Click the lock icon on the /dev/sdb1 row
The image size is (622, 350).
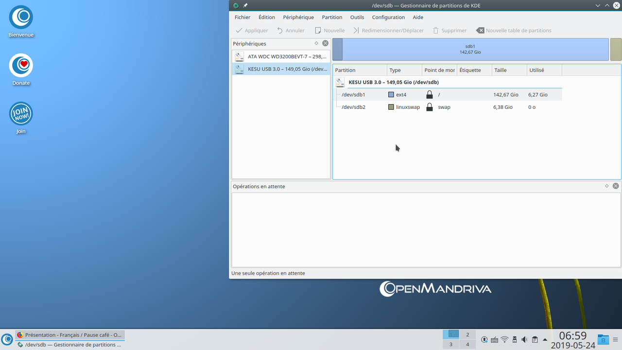(430, 94)
